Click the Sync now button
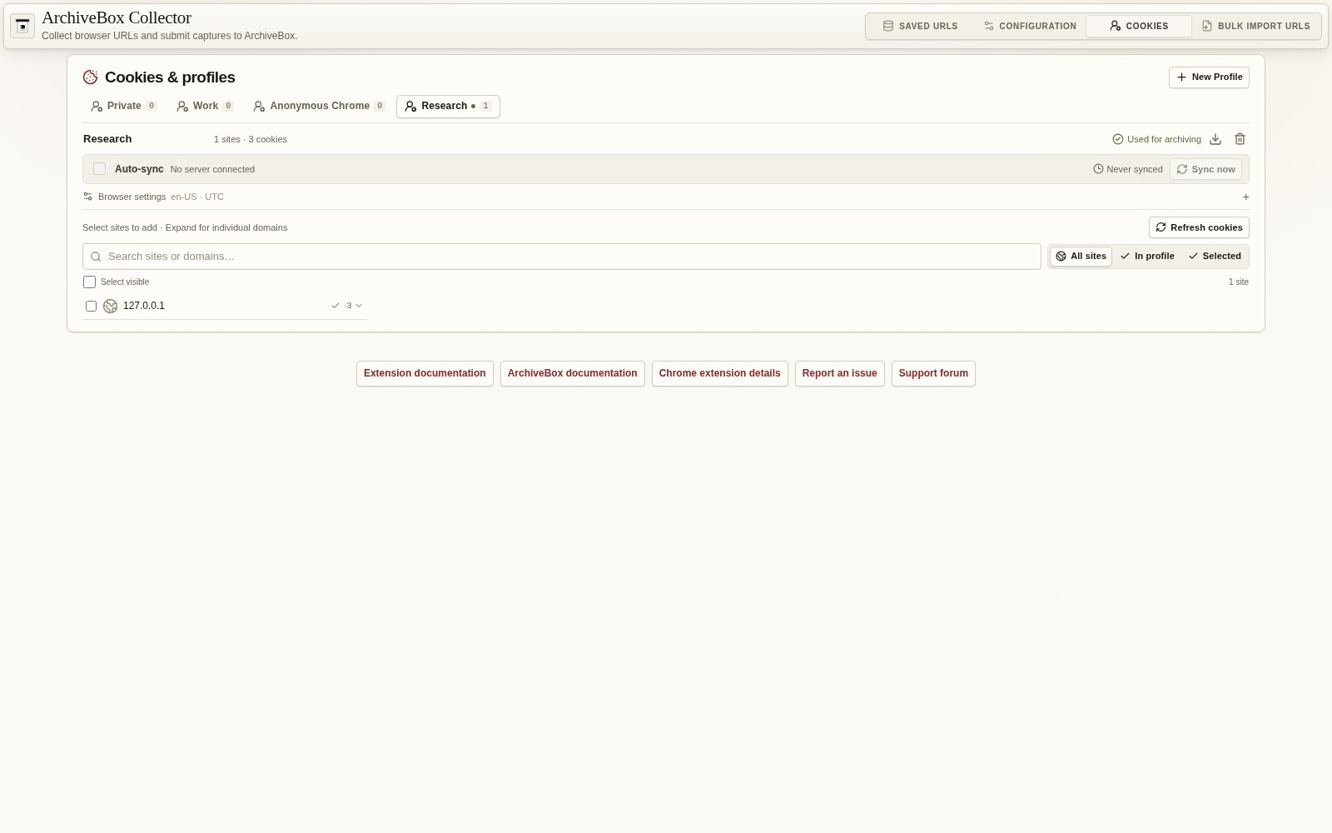This screenshot has width=1332, height=833. [x=1205, y=169]
